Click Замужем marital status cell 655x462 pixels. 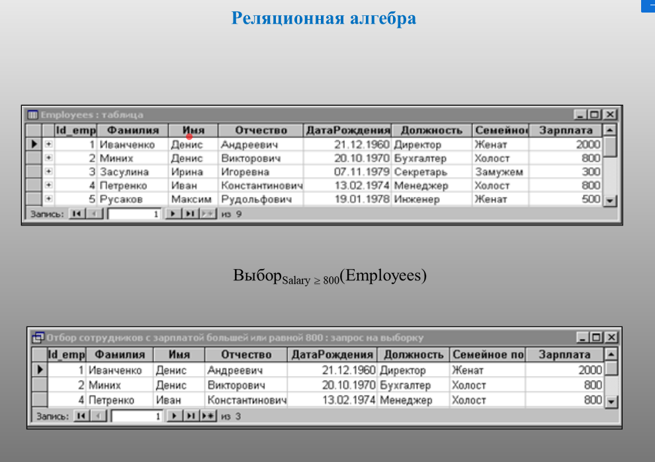(501, 172)
